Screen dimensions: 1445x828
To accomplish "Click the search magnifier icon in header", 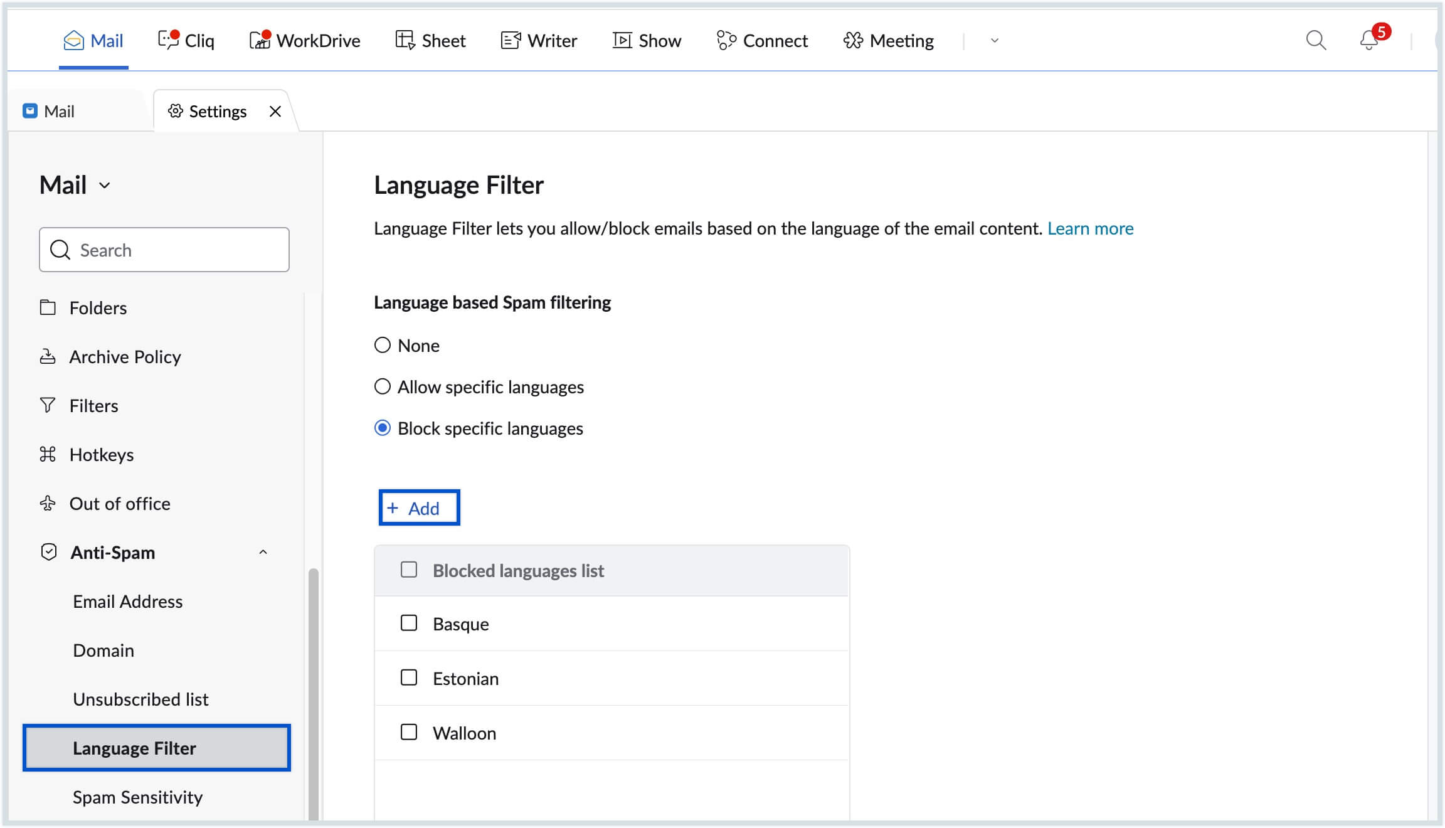I will 1316,41.
